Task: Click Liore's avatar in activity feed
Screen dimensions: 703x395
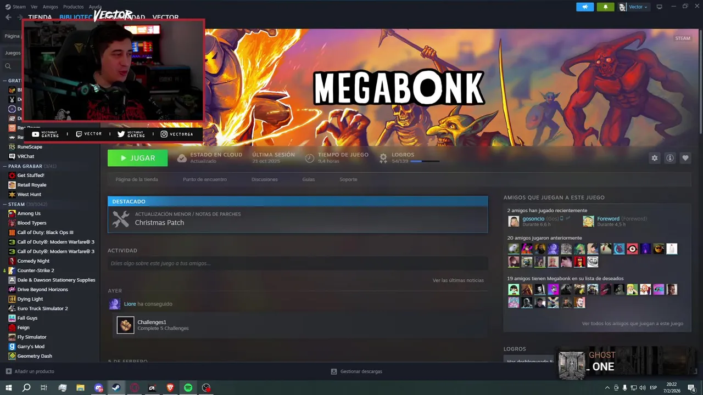Action: (x=114, y=304)
